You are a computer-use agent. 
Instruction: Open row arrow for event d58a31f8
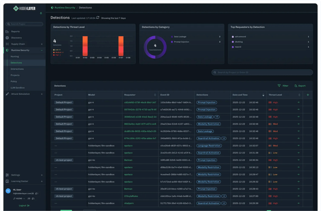298,167
